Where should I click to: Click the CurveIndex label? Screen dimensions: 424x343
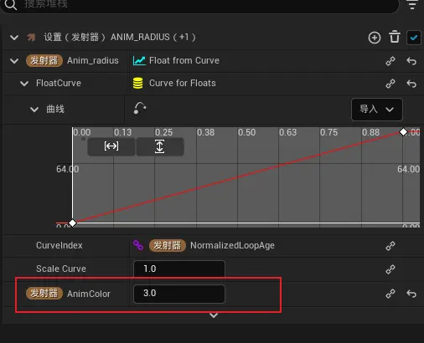click(59, 245)
